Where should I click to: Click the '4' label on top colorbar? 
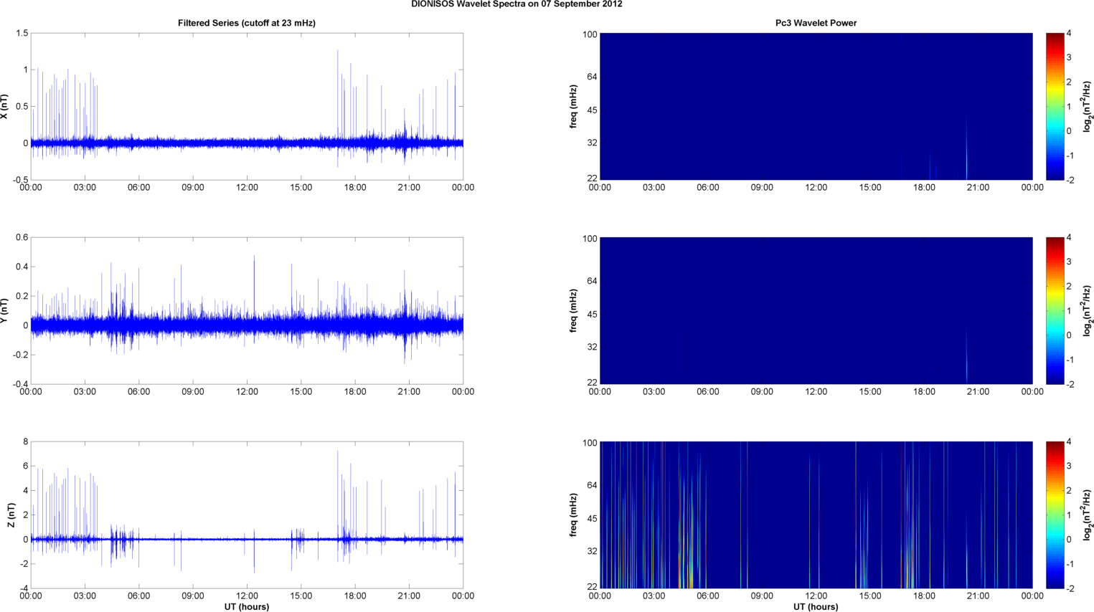click(x=1069, y=34)
